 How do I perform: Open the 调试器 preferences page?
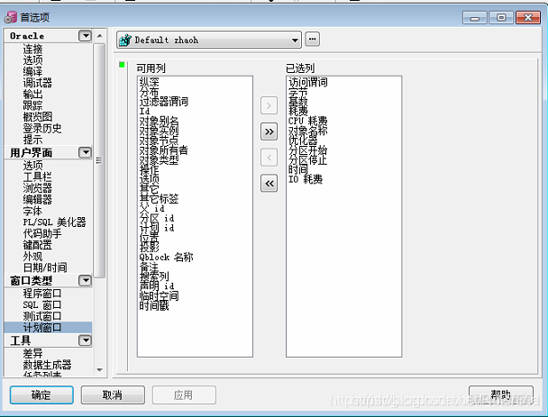38,83
